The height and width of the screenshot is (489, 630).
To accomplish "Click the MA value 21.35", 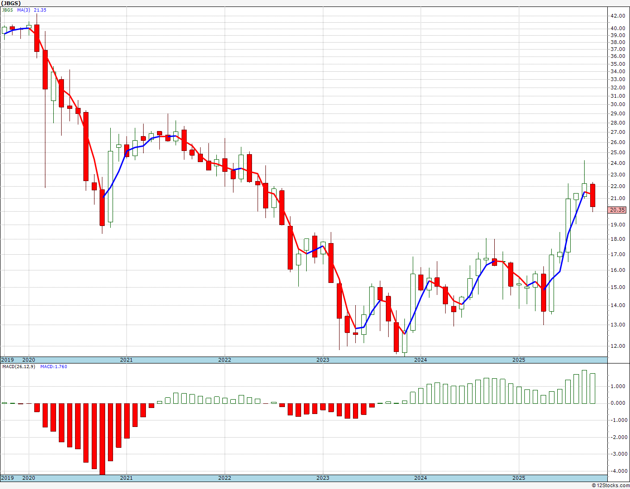I will [x=40, y=10].
